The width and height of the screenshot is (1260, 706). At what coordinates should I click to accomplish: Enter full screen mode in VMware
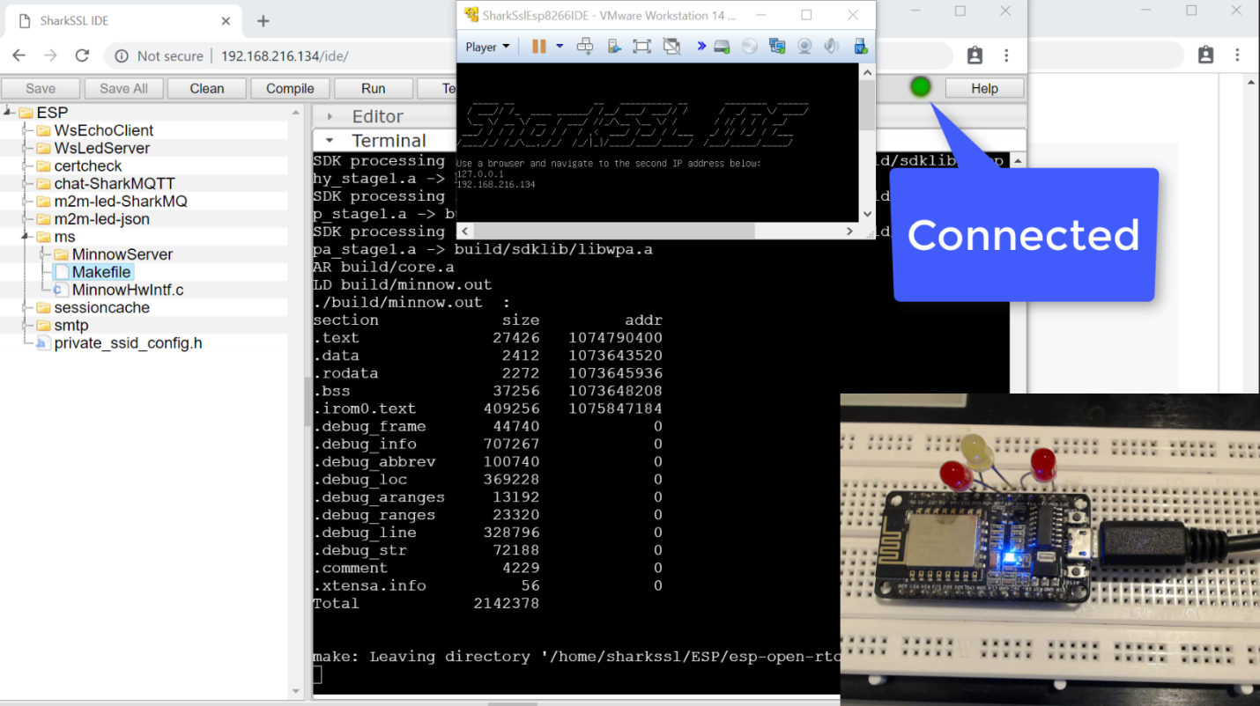(644, 45)
